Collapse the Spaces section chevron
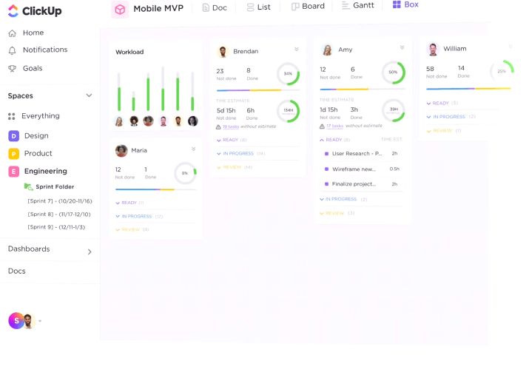Viewport: 529px width, 378px height. [89, 95]
